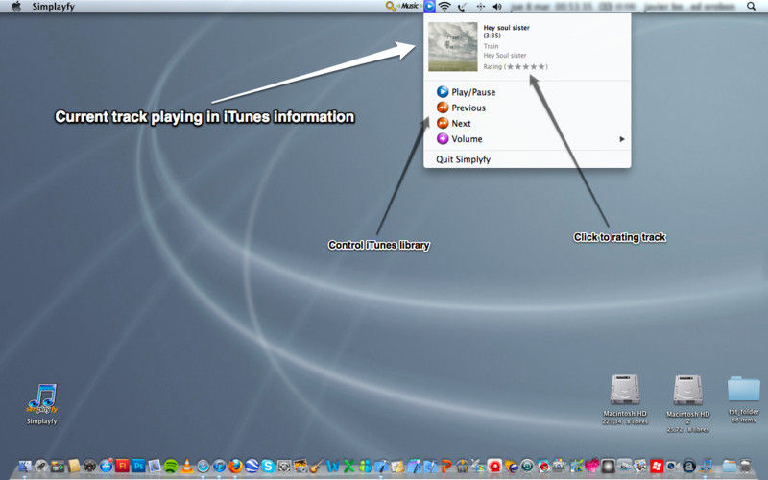768x480 pixels.
Task: Open Spotify from the dock
Action: coord(171,466)
